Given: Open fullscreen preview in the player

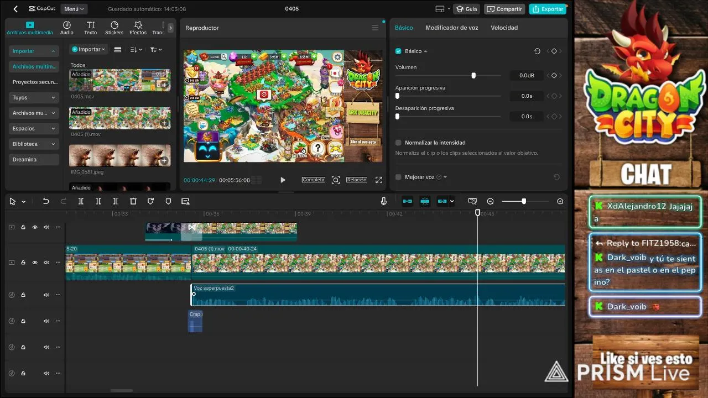Looking at the screenshot, I should [379, 180].
